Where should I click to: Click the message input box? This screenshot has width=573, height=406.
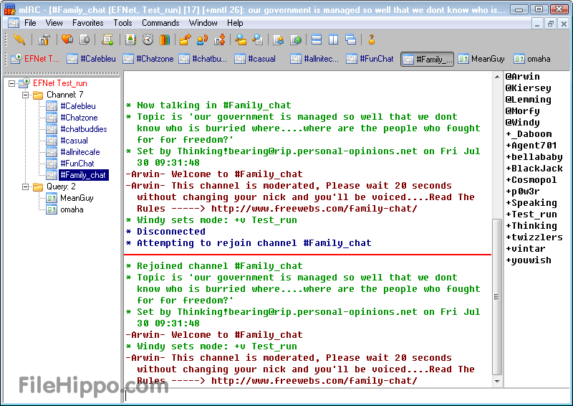308,395
